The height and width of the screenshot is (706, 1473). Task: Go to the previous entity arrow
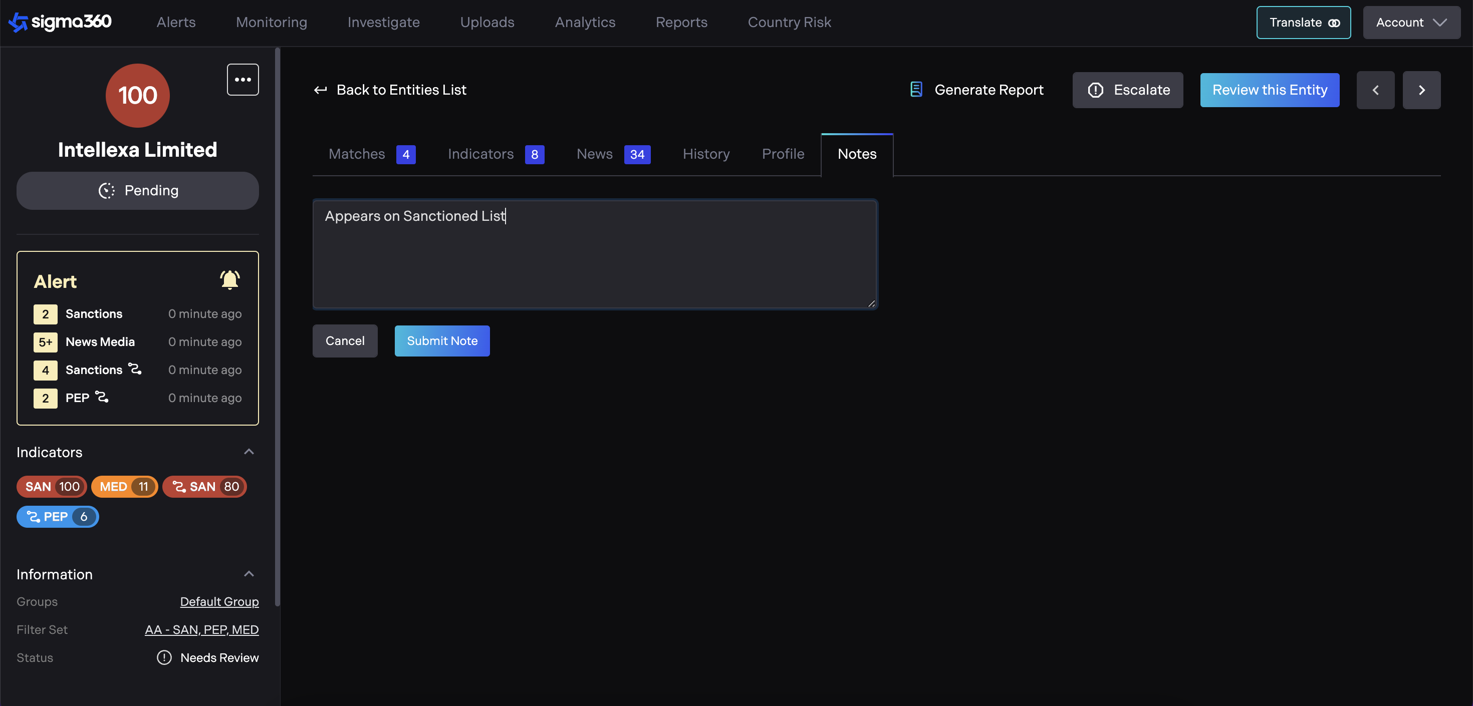pyautogui.click(x=1375, y=90)
